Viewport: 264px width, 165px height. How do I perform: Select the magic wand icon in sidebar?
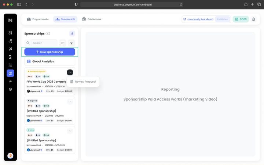(x=10, y=49)
